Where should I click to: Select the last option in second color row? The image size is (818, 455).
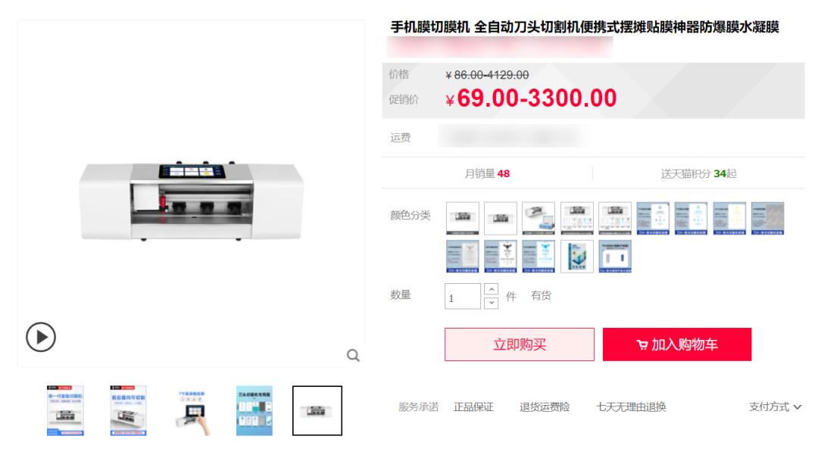[x=615, y=257]
